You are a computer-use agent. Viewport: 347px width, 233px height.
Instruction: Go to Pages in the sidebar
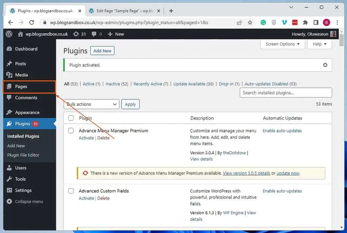(x=29, y=86)
